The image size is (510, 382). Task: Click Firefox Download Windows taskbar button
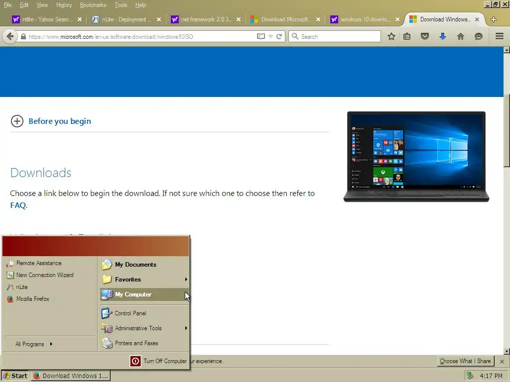pyautogui.click(x=71, y=376)
